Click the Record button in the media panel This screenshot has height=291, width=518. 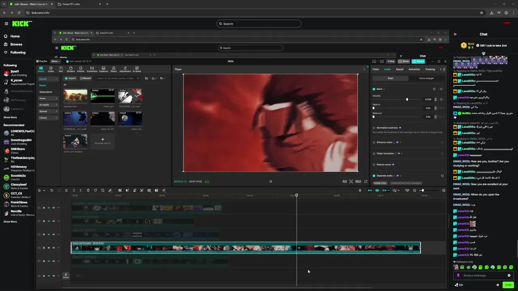(x=85, y=78)
